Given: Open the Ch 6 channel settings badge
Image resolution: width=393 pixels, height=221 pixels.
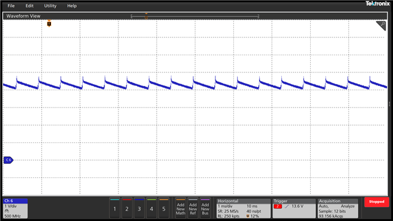Looking at the screenshot, I should [x=15, y=208].
